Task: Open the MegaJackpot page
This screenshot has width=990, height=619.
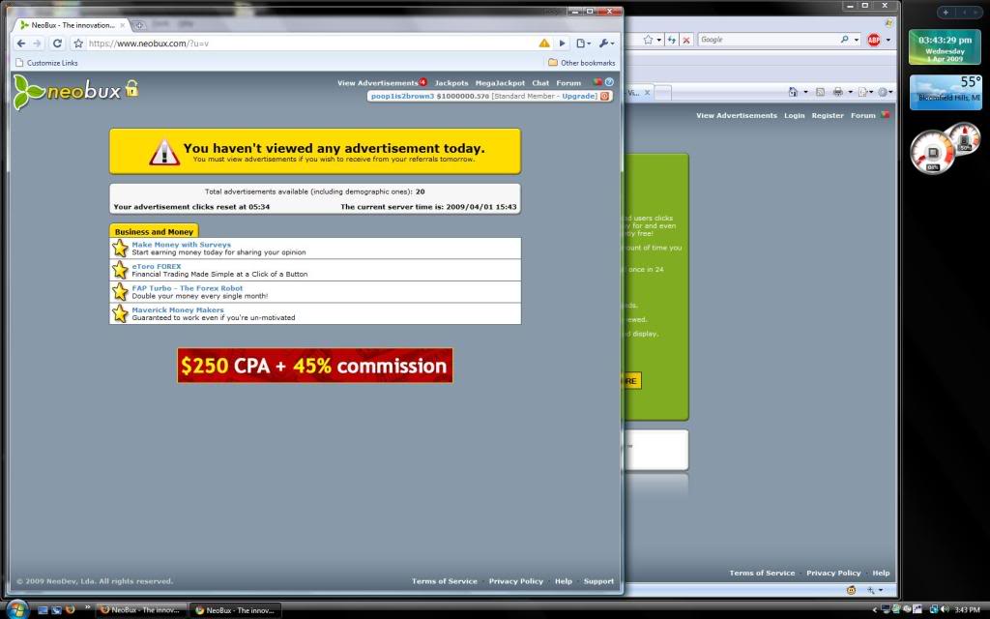Action: coord(500,83)
